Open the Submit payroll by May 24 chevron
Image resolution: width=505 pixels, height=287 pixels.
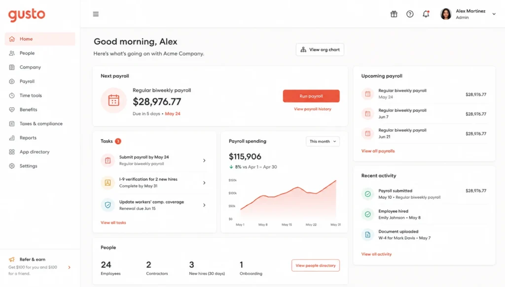coord(204,160)
